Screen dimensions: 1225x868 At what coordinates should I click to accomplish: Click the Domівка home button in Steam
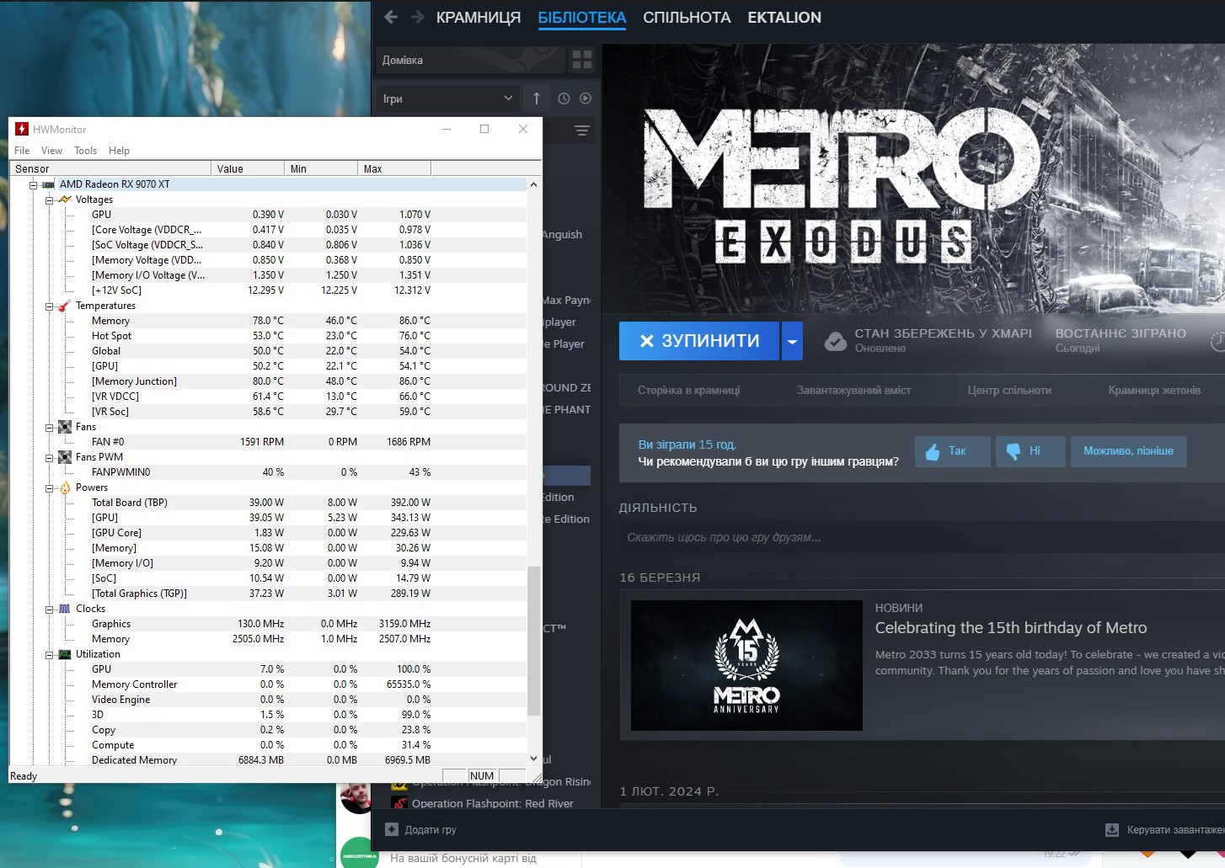pos(469,60)
